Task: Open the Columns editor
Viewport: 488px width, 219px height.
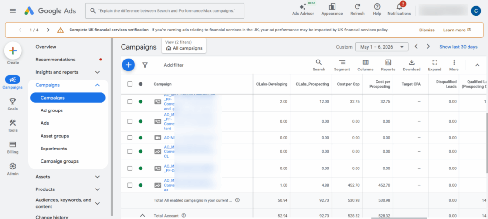Action: (x=366, y=65)
